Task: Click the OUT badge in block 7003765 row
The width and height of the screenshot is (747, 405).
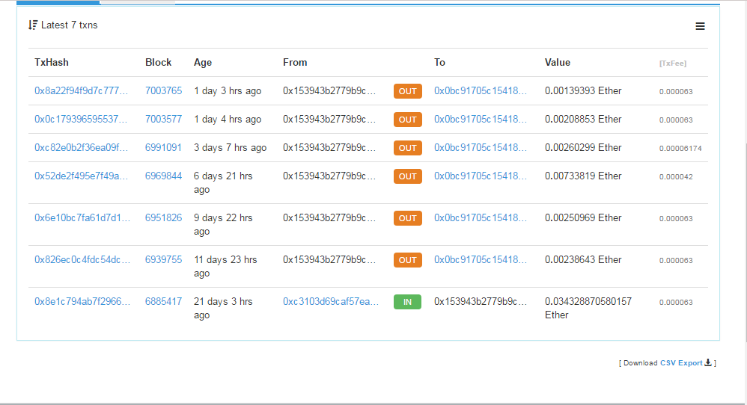Action: 407,91
